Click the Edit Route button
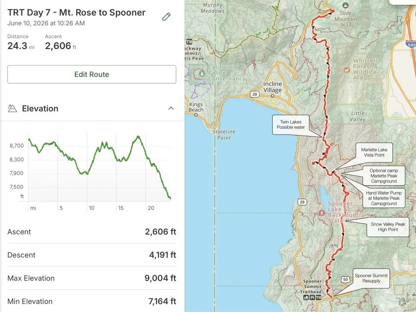Screen dimensions: 416x312 click(x=91, y=74)
